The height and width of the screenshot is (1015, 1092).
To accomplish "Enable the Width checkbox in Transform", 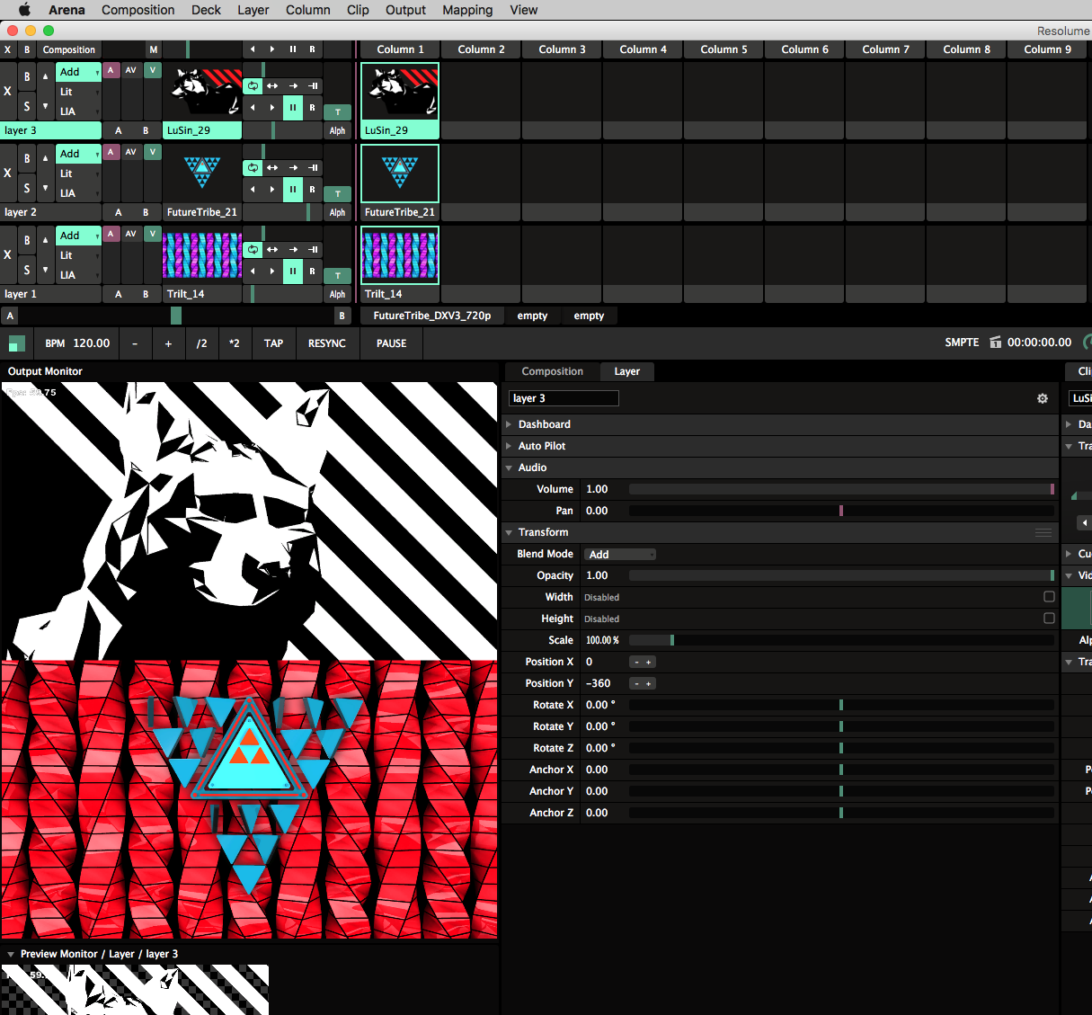I will pyautogui.click(x=1049, y=597).
